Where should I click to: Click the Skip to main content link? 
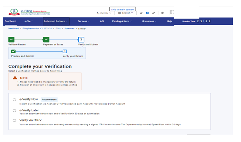pos(123,9)
